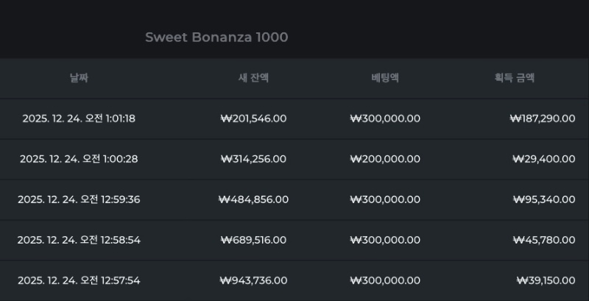The height and width of the screenshot is (301, 589).
Task: Select the 베팅액 column header
Action: pyautogui.click(x=385, y=78)
